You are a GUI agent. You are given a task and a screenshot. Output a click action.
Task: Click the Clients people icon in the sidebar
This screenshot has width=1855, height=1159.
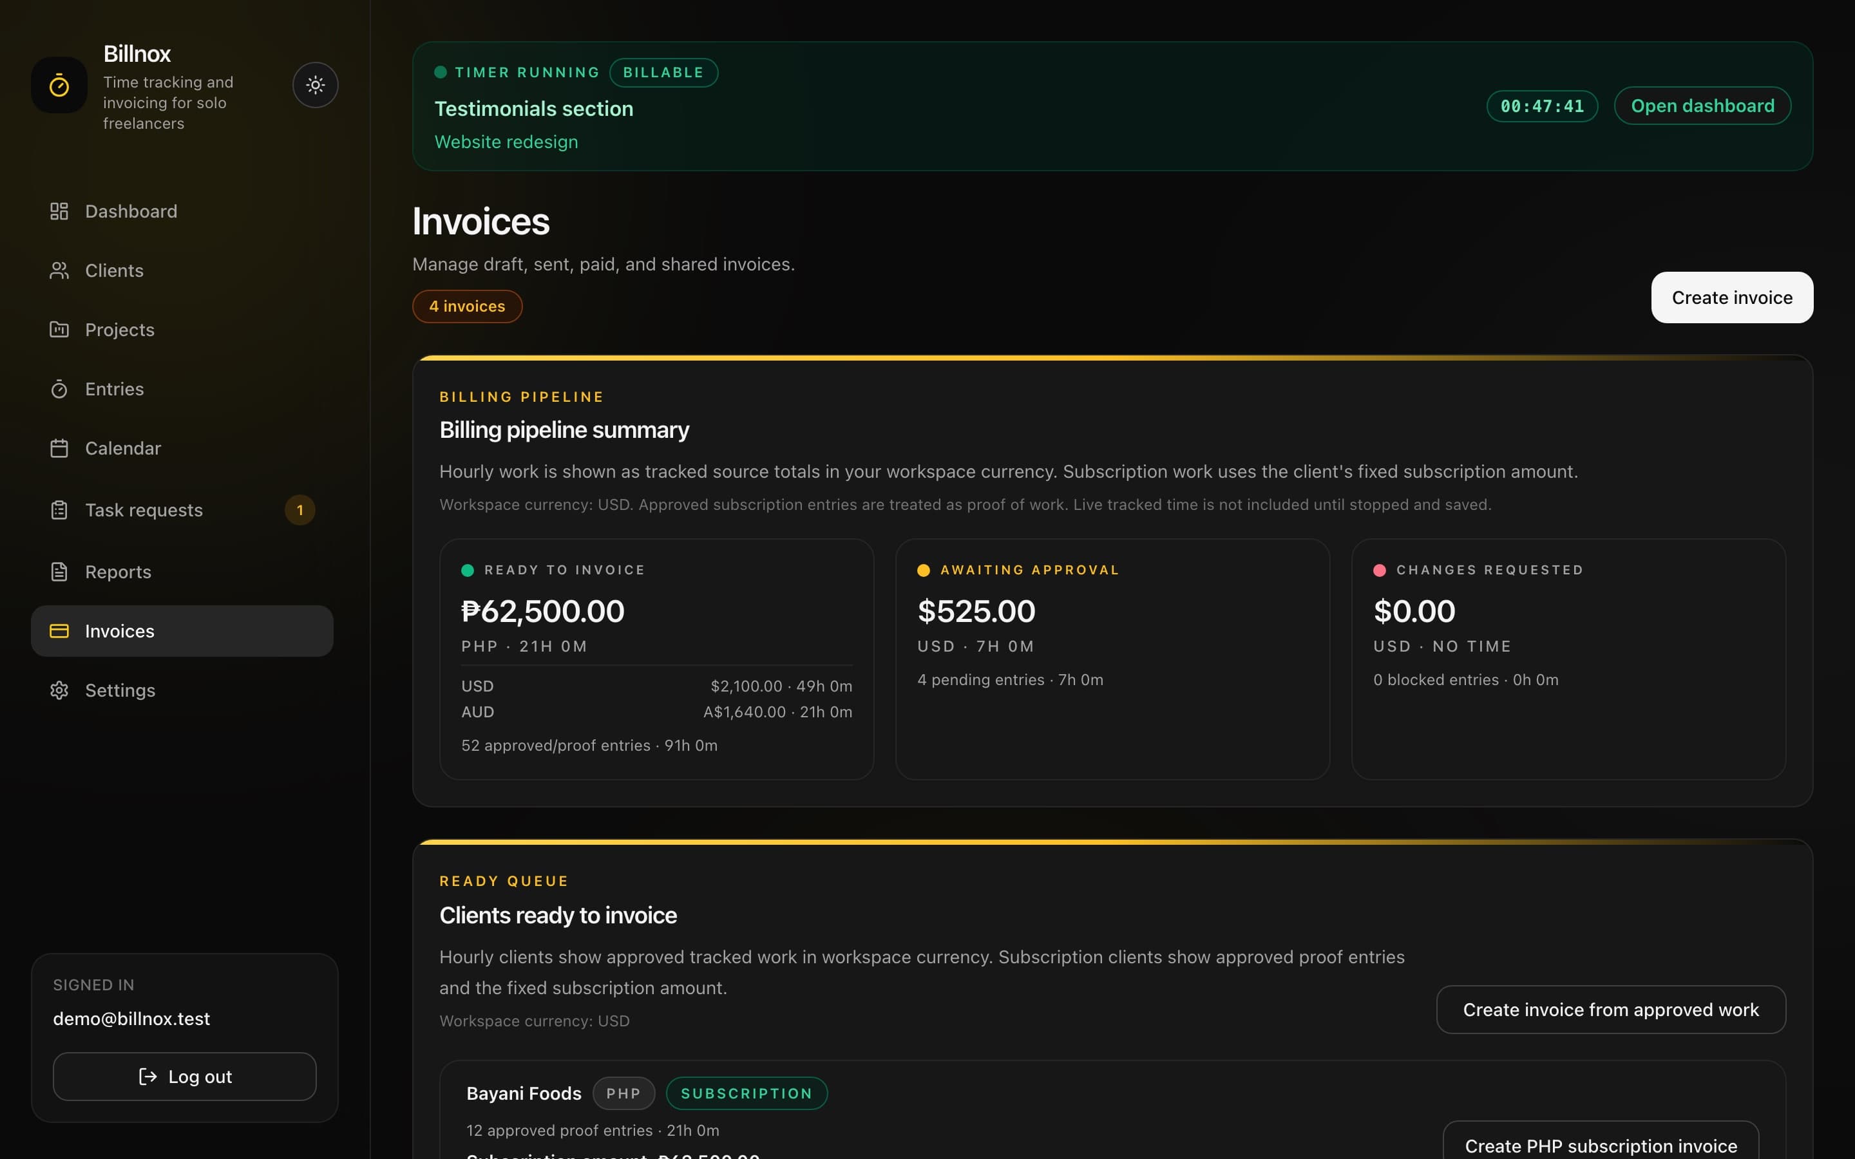click(59, 270)
